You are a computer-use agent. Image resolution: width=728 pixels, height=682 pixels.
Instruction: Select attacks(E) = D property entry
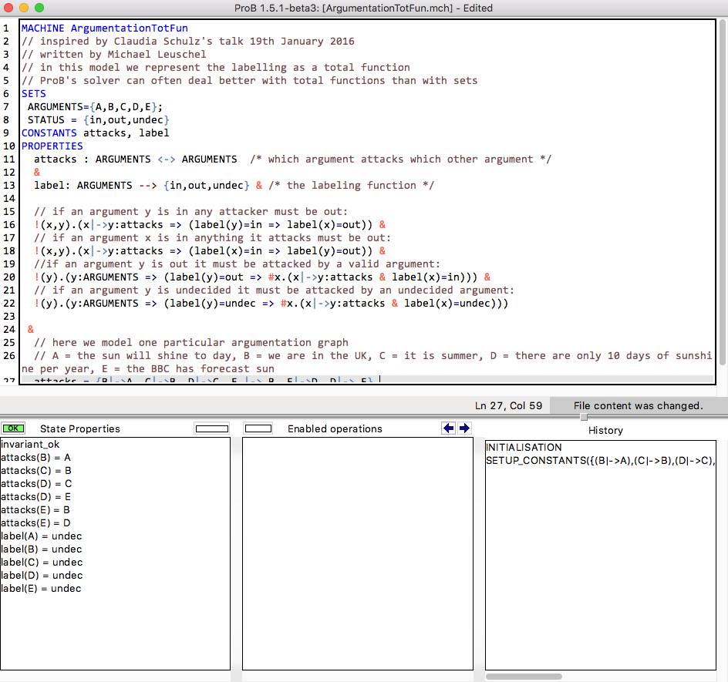[36, 523]
